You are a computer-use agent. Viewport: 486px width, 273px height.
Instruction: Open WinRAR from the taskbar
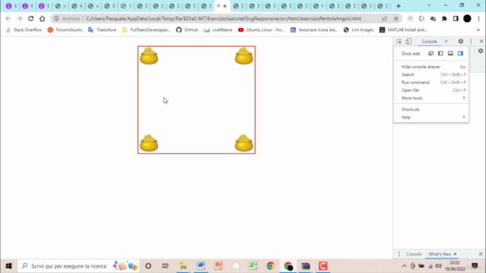coord(305,266)
